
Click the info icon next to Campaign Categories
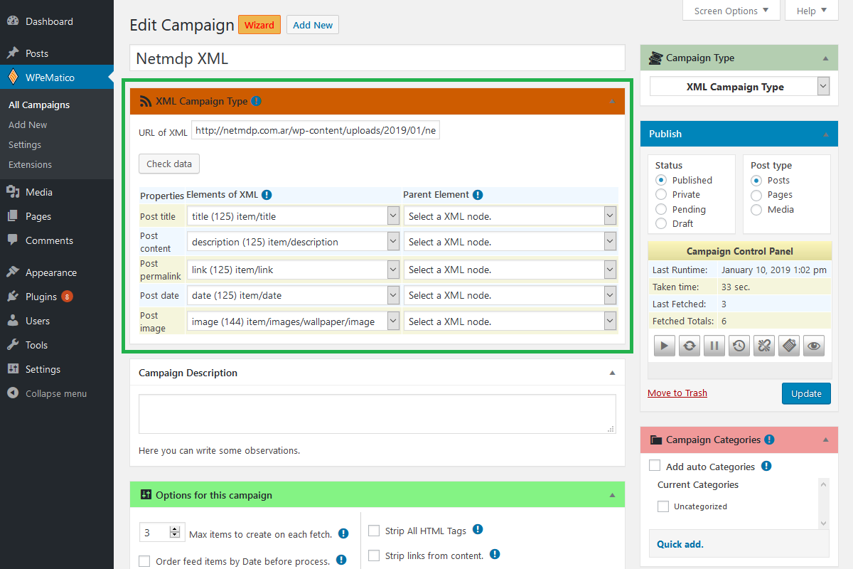click(x=769, y=440)
